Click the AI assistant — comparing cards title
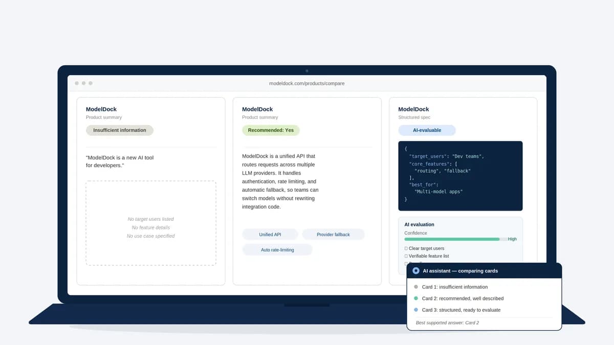The width and height of the screenshot is (614, 345). click(461, 271)
